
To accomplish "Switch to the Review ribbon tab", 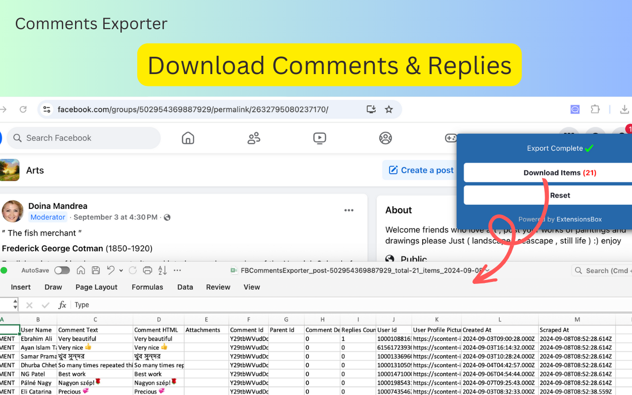I will tap(218, 287).
